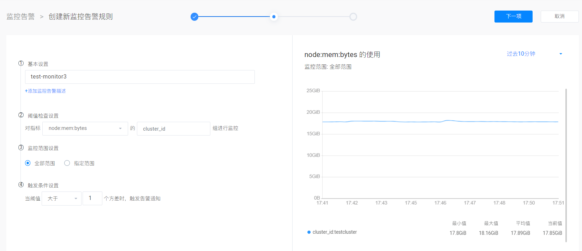Viewport: 582px width, 251px height.
Task: Select the 指定范围 radio button
Action: (67, 163)
